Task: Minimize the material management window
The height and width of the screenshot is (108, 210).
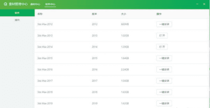Action: [x=197, y=4]
